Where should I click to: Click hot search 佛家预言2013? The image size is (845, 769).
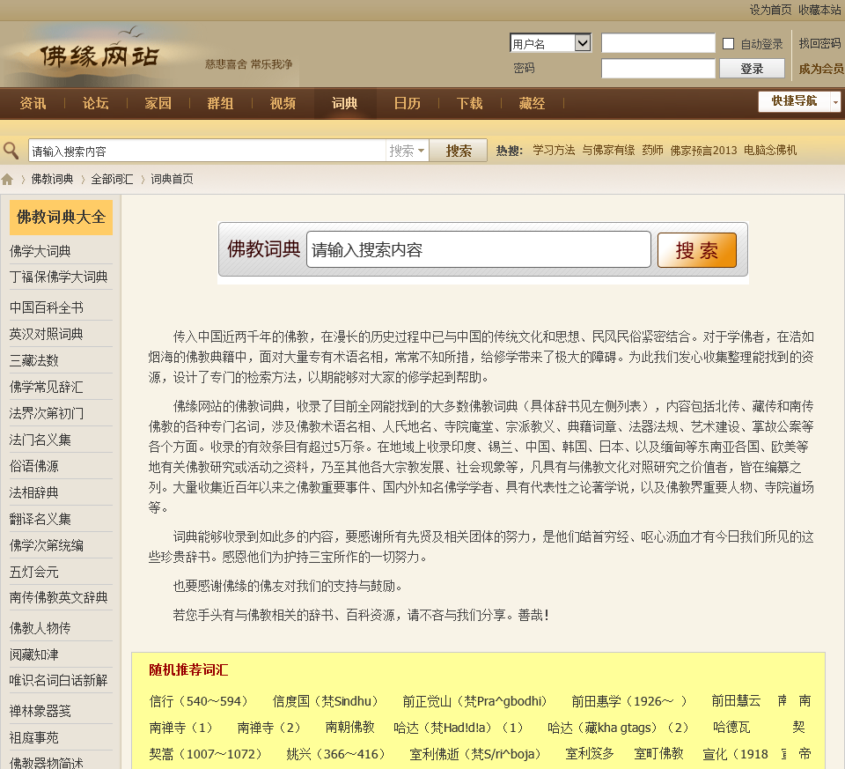(703, 150)
